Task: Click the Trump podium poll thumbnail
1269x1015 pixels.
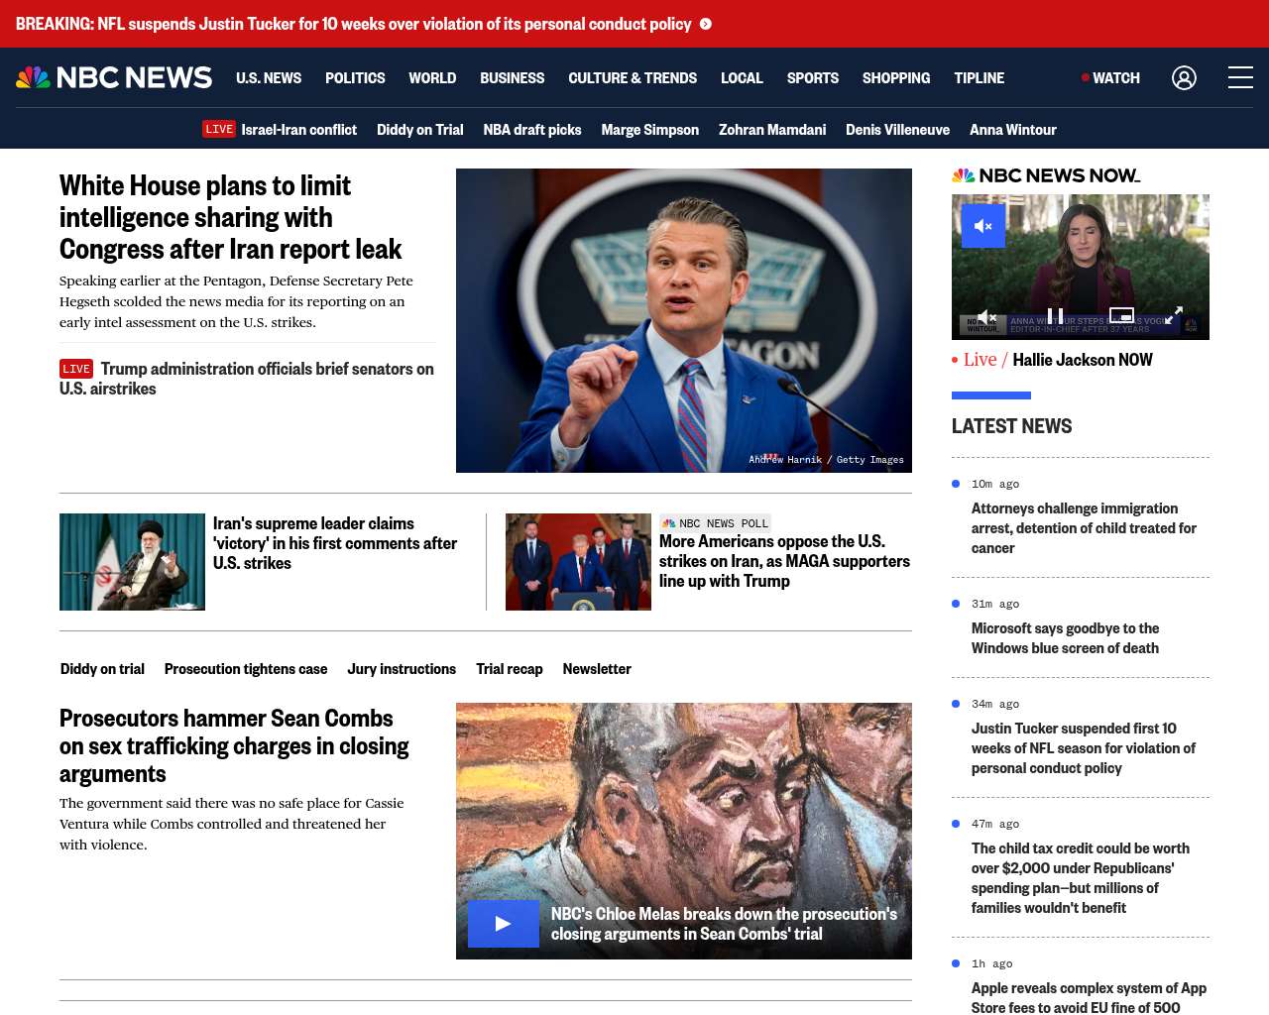Action: tap(578, 562)
